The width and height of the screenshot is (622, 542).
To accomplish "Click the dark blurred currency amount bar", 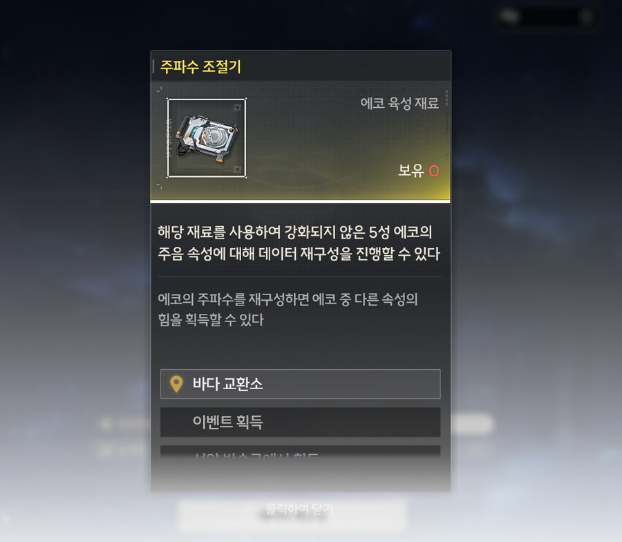I will 549,17.
